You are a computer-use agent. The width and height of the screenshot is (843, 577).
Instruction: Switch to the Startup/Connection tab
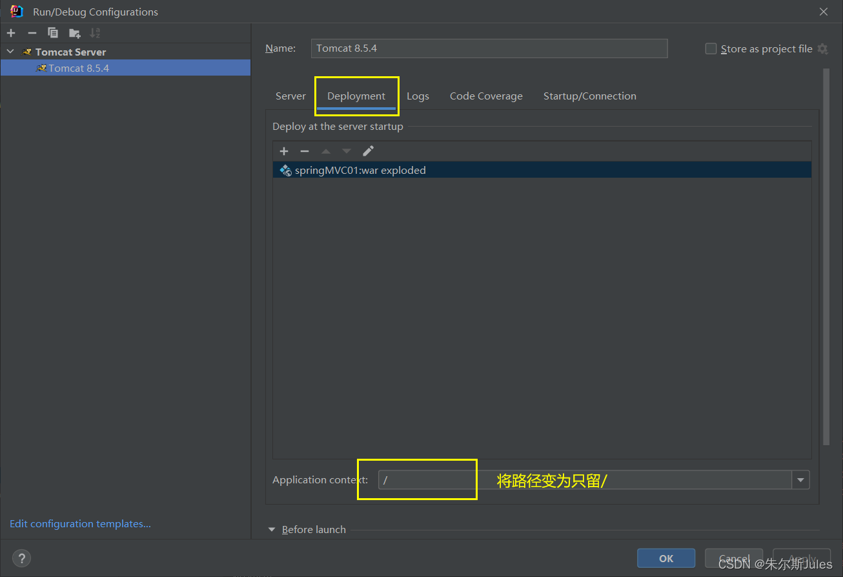pyautogui.click(x=590, y=96)
